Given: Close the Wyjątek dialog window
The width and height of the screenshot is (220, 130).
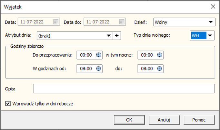Looking at the screenshot, I should coord(213,6).
